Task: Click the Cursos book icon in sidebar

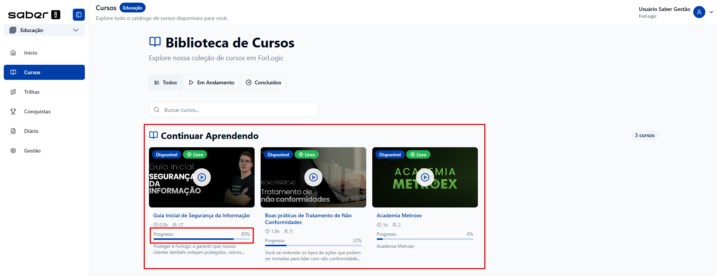Action: pos(13,72)
